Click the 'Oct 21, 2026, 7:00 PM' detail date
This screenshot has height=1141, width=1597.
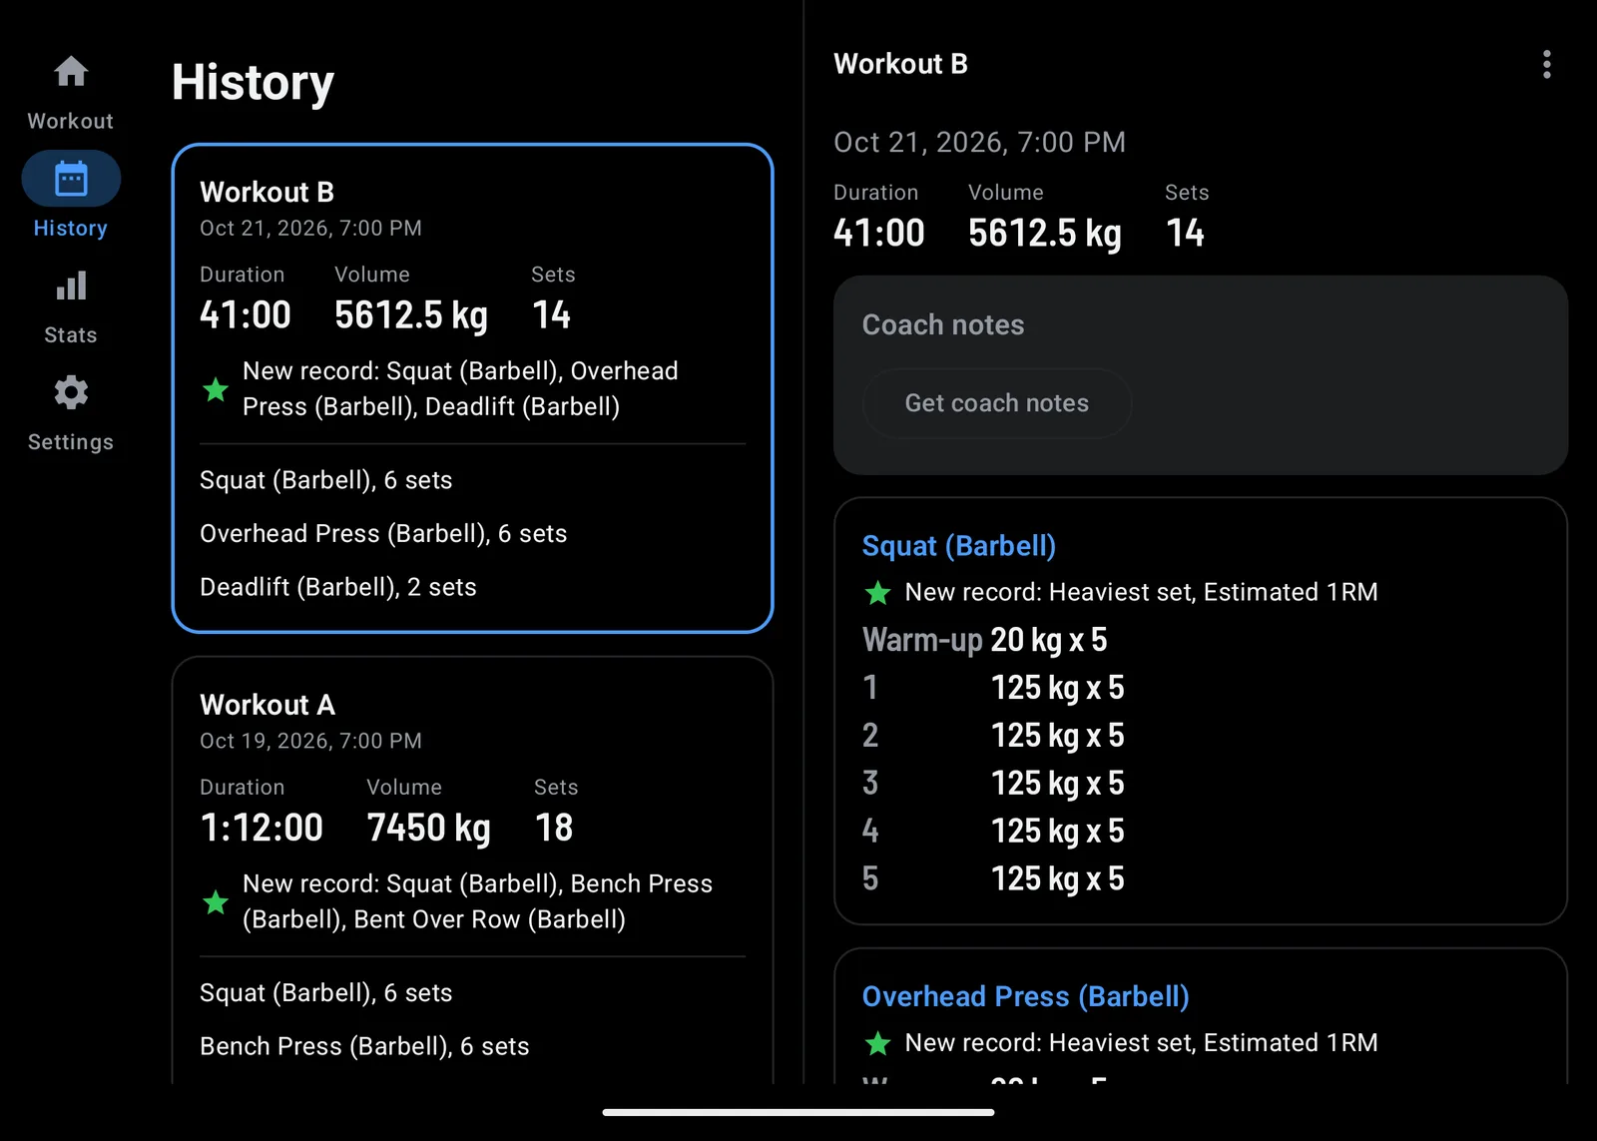(x=979, y=143)
